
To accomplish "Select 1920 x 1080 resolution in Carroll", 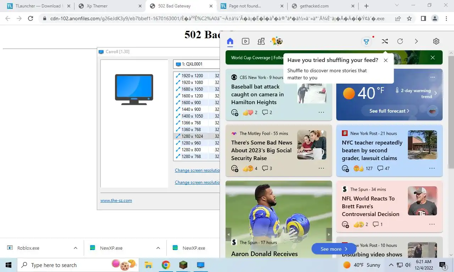I will click(x=197, y=83).
